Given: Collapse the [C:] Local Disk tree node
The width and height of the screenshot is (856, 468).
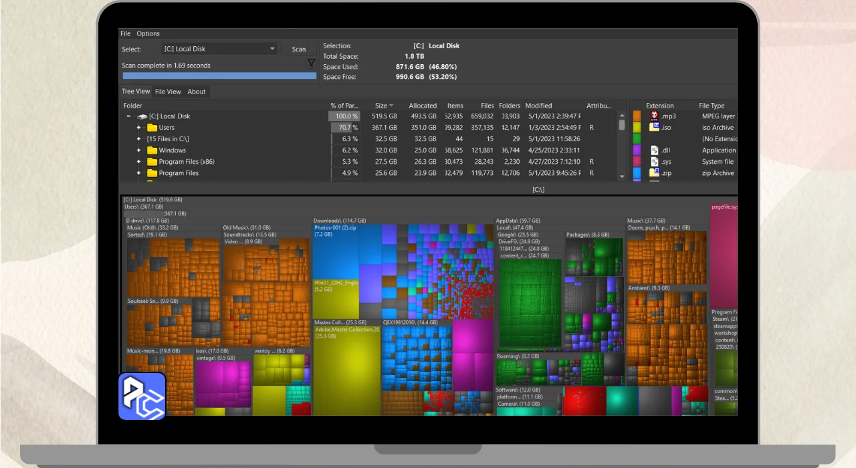Looking at the screenshot, I should 128,116.
